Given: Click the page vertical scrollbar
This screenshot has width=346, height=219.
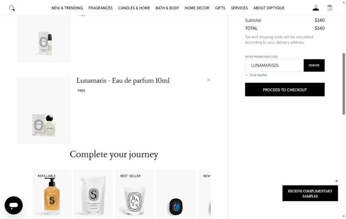Looking at the screenshot, I should click(344, 84).
